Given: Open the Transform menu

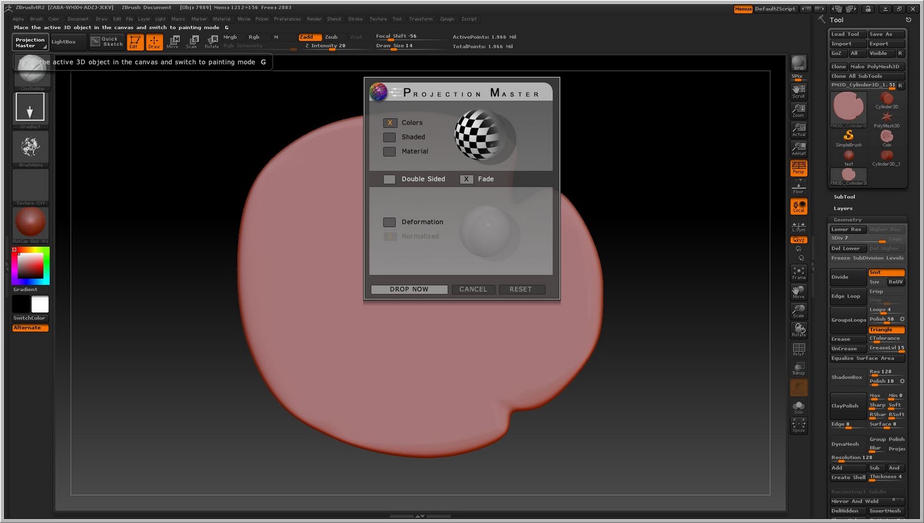Looking at the screenshot, I should 421,19.
